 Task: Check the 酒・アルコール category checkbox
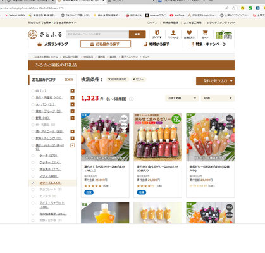pyautogui.click(x=33, y=132)
